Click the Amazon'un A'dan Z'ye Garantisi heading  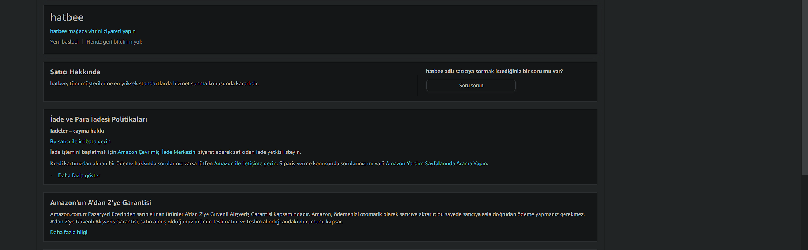(100, 203)
